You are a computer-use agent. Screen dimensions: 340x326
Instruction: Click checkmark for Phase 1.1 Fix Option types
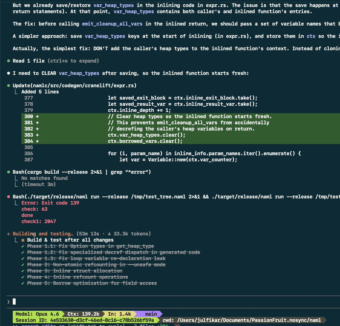(23, 246)
